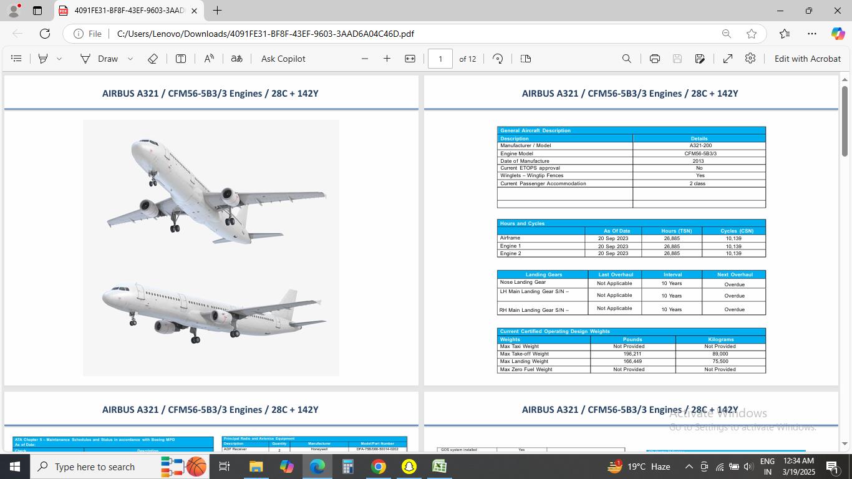Click the 'A321-200' model cell
The width and height of the screenshot is (852, 479).
click(x=700, y=145)
